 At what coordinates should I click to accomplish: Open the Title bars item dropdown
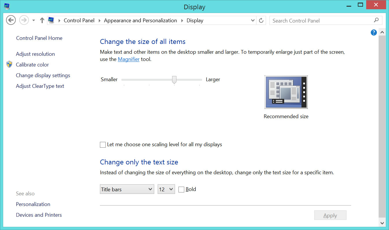pos(127,190)
